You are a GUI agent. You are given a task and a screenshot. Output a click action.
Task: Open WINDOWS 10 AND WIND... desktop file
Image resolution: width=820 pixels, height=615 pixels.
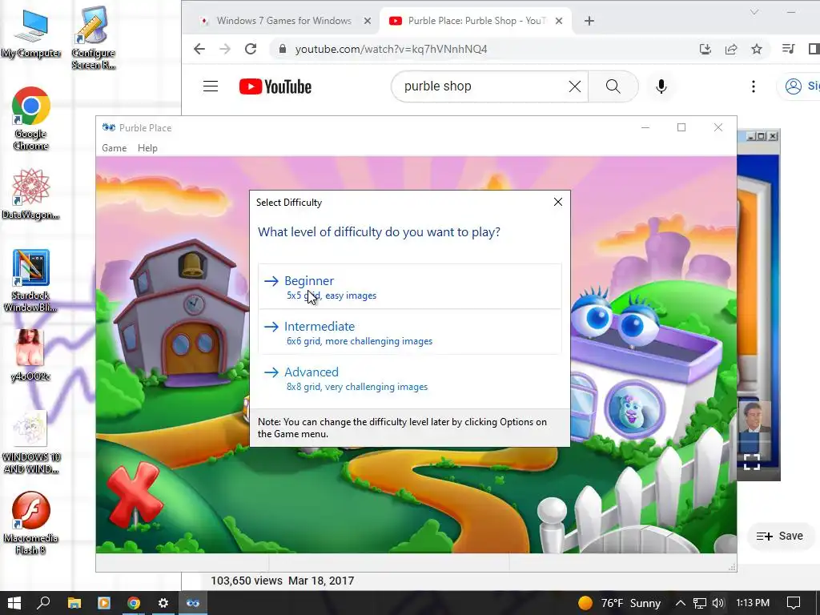[x=31, y=442]
